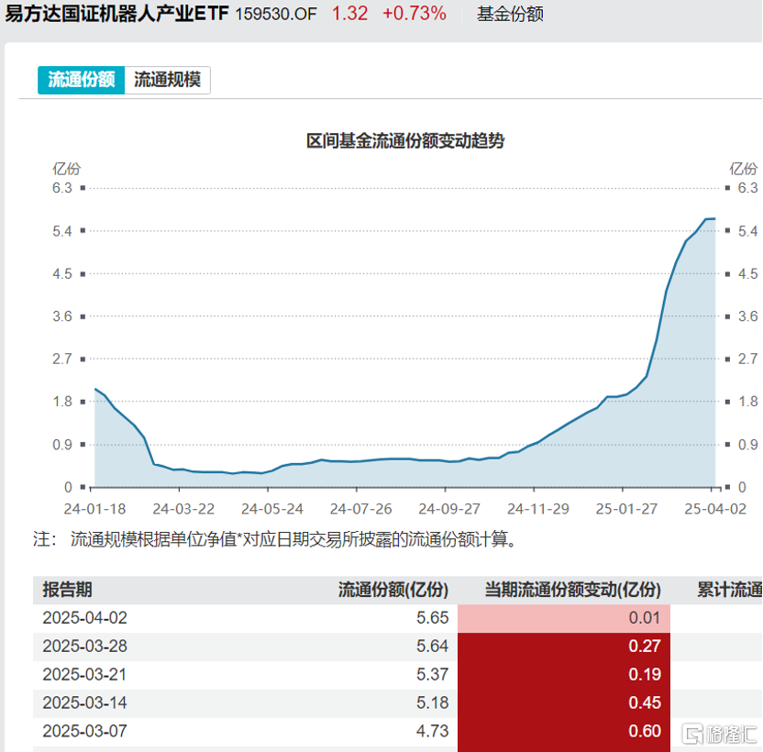Click the 25-01-27 x-axis date label

pyautogui.click(x=626, y=509)
